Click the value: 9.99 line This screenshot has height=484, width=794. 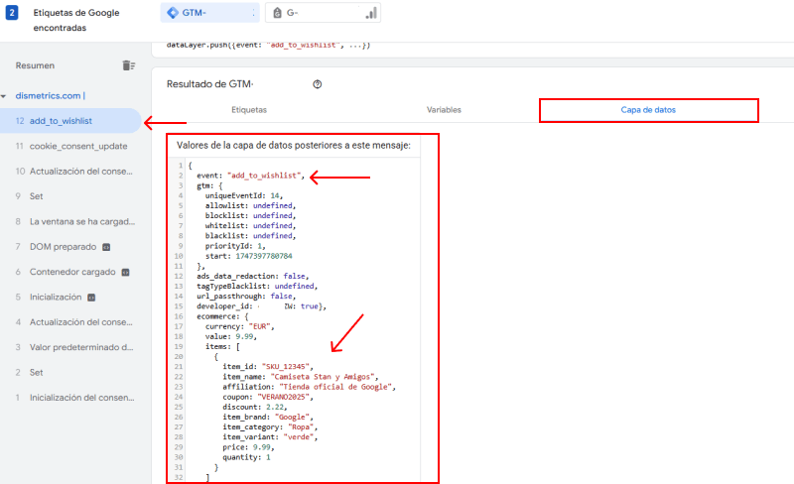click(231, 336)
